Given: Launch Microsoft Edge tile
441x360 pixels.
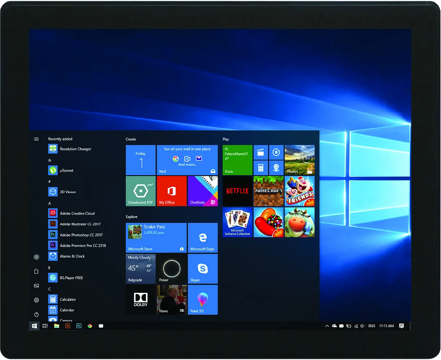Looking at the screenshot, I should coord(203,238).
